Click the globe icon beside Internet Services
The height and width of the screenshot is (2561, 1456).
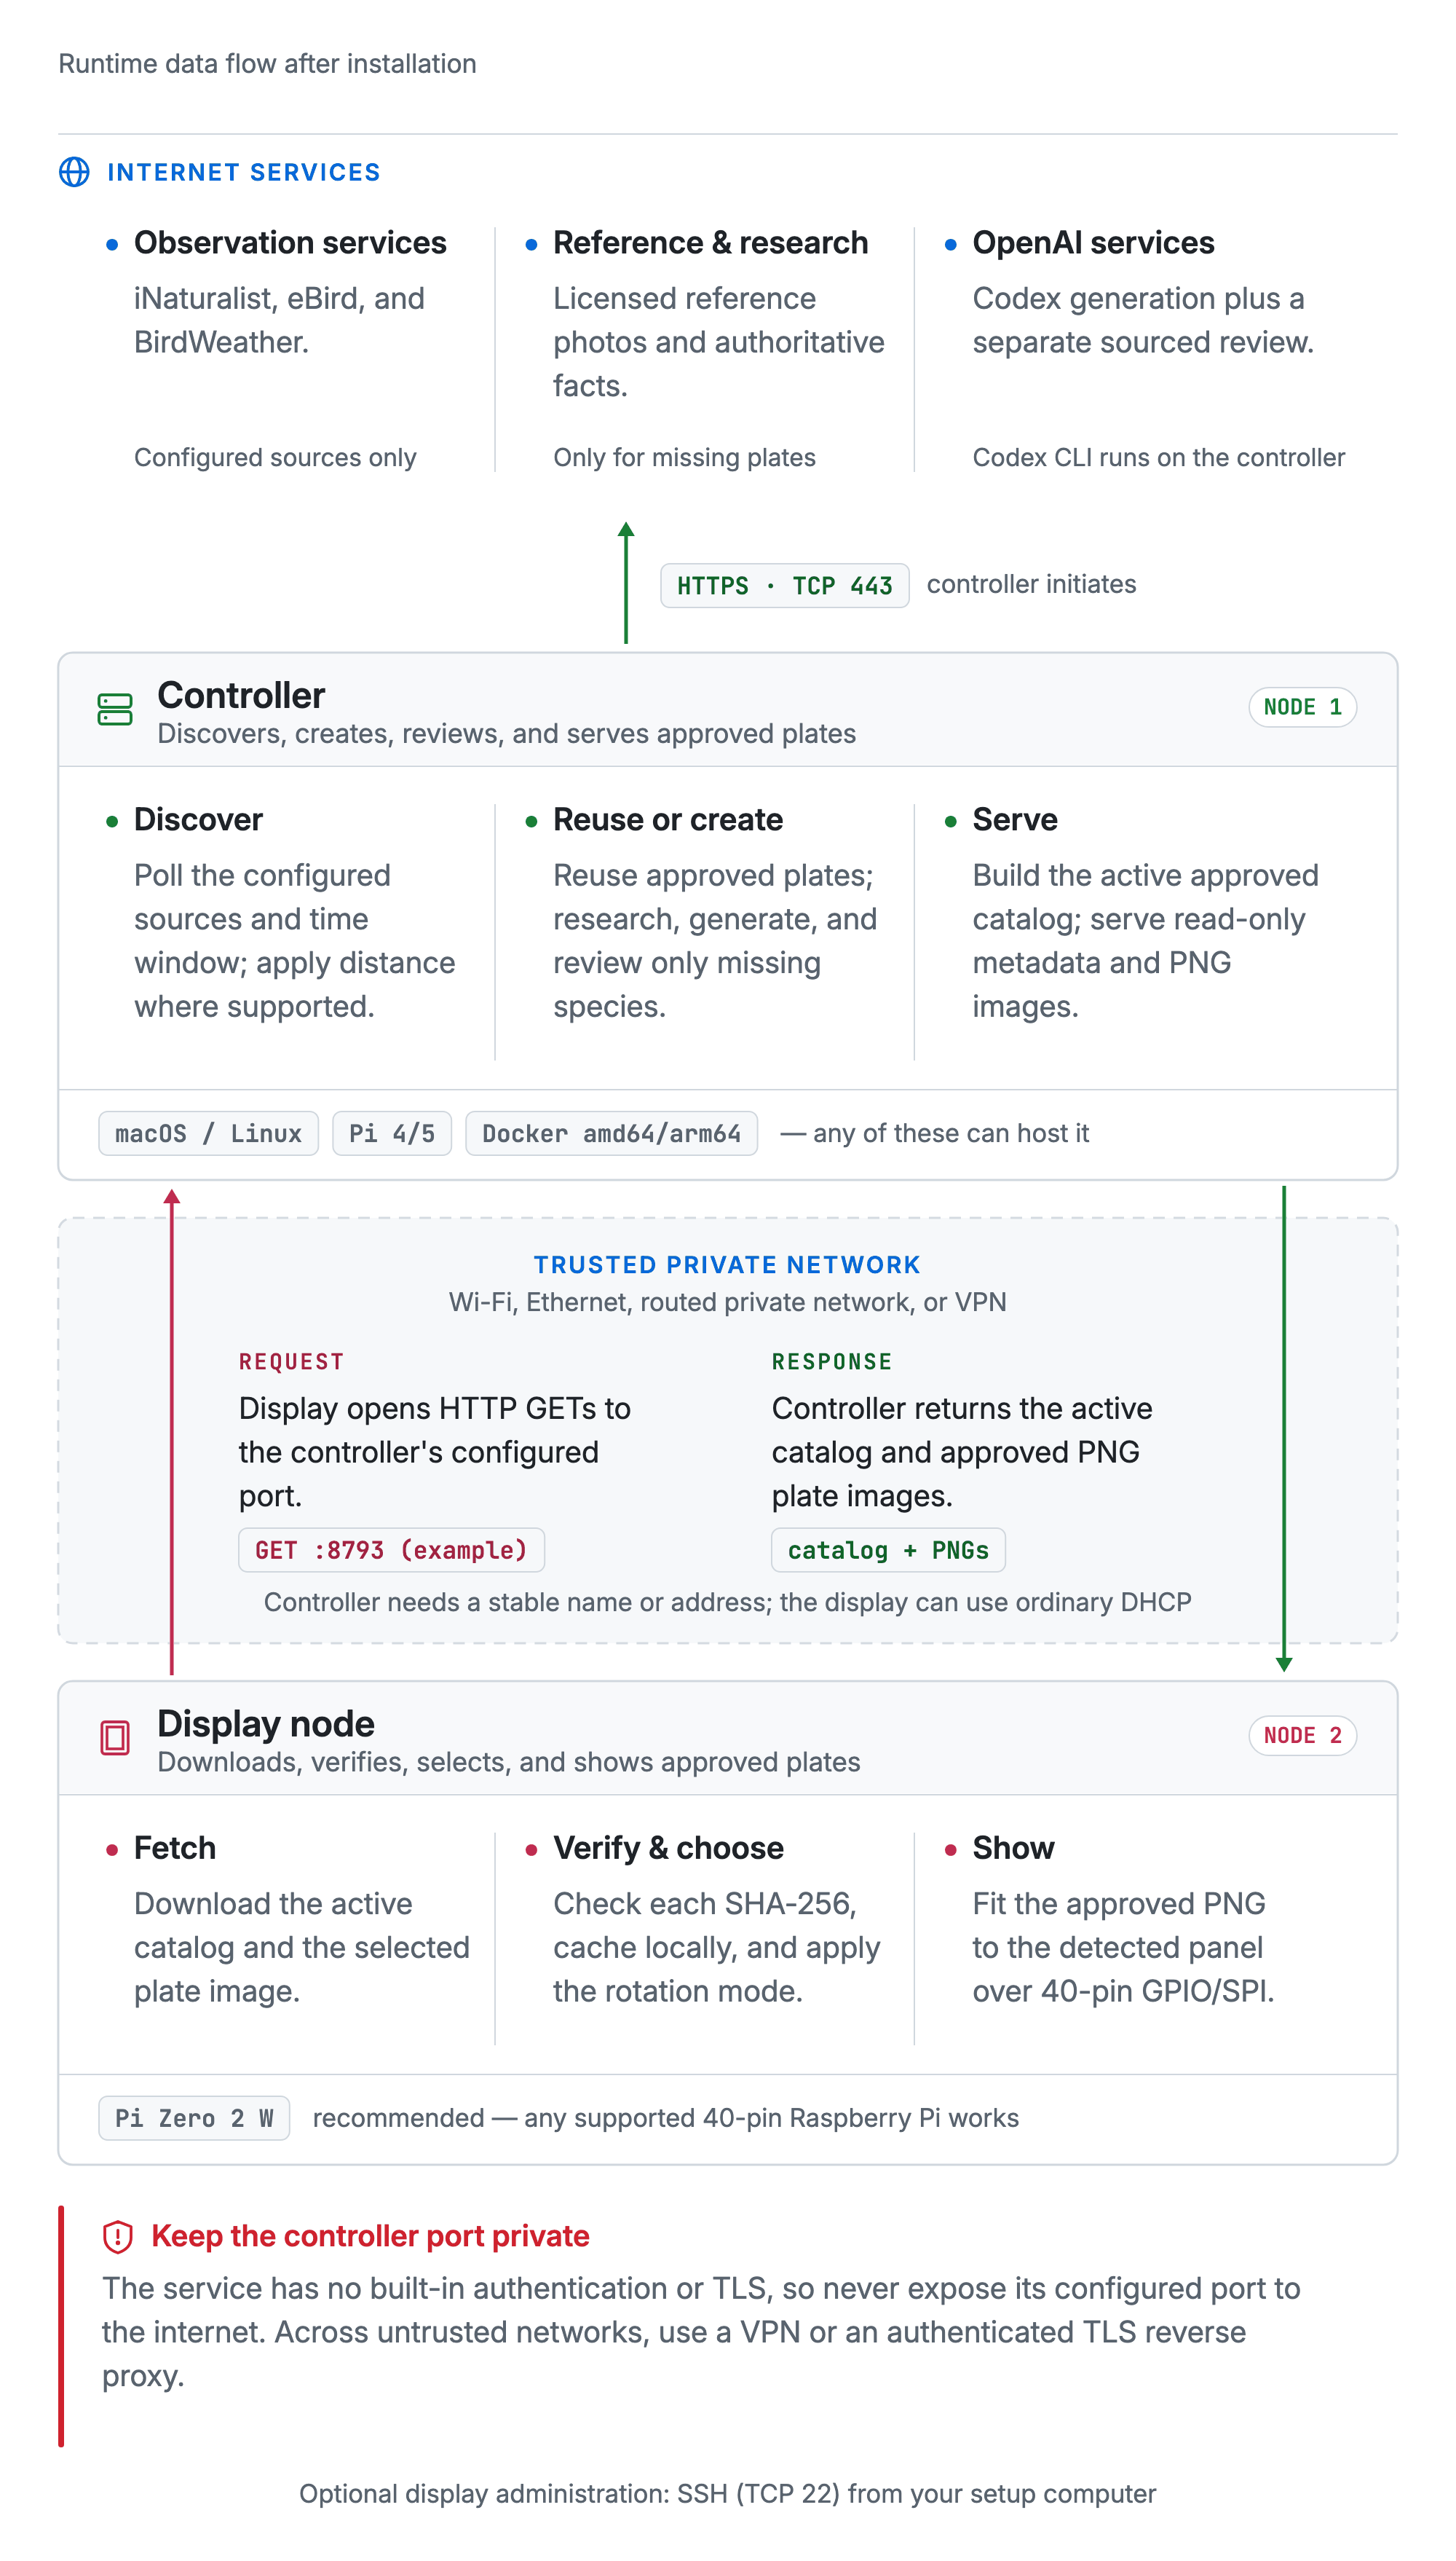(x=74, y=172)
